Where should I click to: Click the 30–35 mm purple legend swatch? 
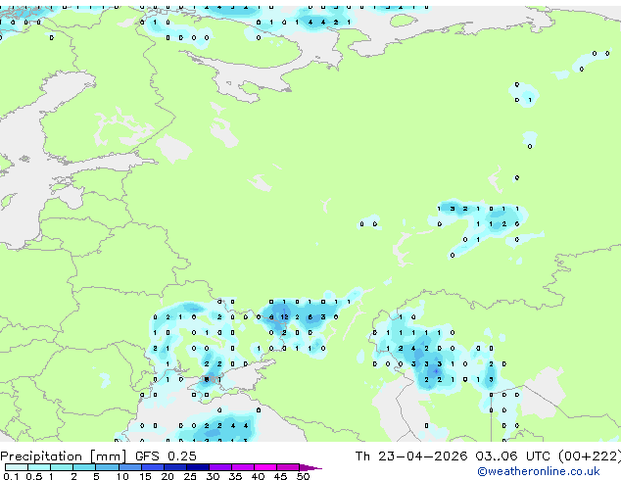pos(220,467)
